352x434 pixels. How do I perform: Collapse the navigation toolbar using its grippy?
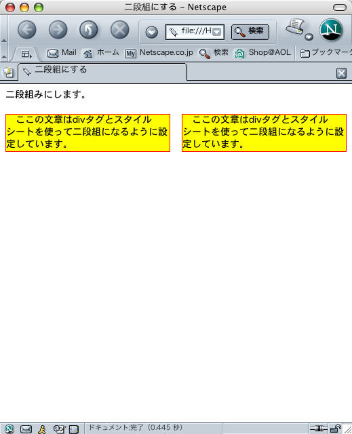pos(4,30)
